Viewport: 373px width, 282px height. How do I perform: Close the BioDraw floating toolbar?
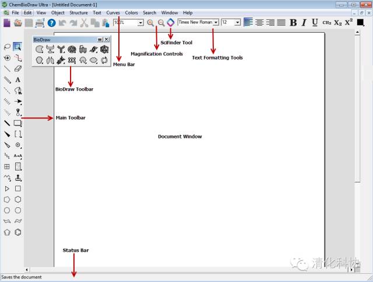coord(107,39)
